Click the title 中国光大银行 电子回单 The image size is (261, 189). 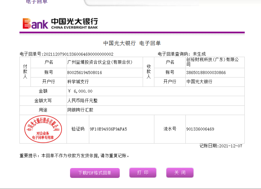(132, 43)
